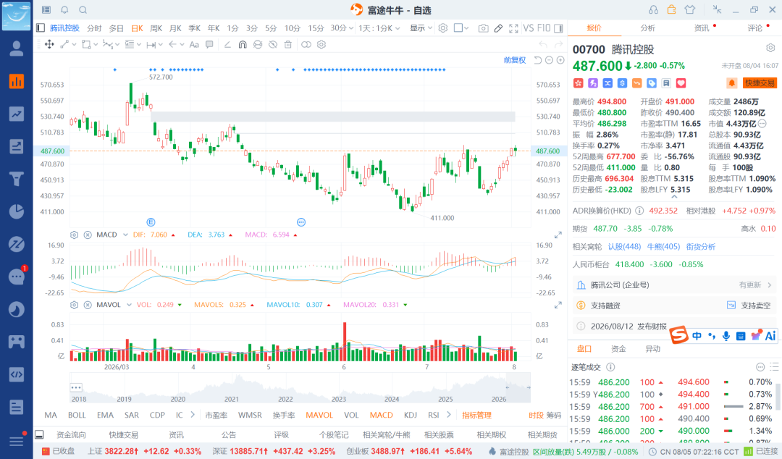Open 牛熊(405) link
This screenshot has height=459, width=782.
663,246
